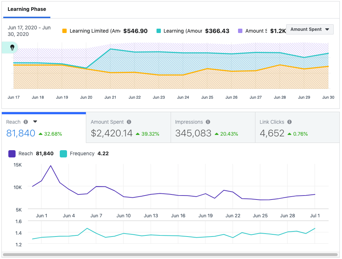This screenshot has width=342, height=259.
Task: Click the Jun 21 label on the timeline
Action: tap(110, 97)
